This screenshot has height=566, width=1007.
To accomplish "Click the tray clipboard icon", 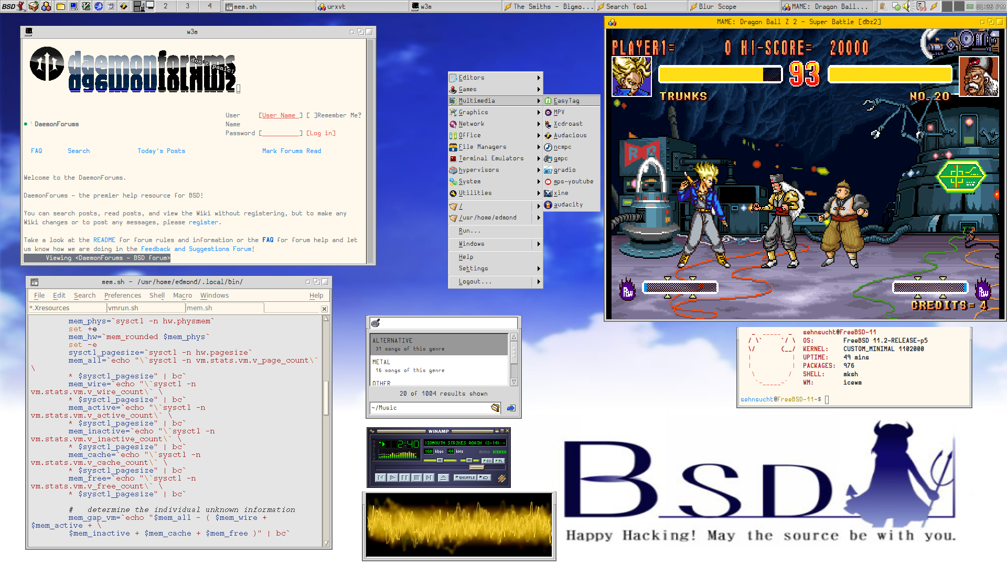I will tap(883, 6).
